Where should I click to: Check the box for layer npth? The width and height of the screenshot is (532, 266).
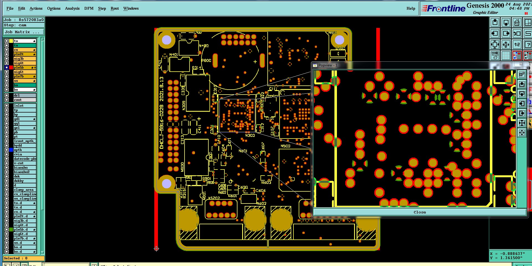click(x=7, y=150)
